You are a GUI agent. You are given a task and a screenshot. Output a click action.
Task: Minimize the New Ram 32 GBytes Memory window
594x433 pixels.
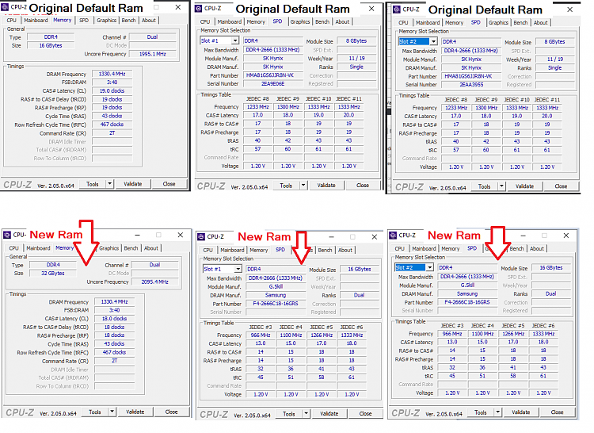[x=138, y=235]
